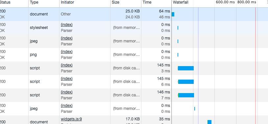Select the 800.00 ms waterfall time label
Screen dimensions: 268x124
(247, 2)
